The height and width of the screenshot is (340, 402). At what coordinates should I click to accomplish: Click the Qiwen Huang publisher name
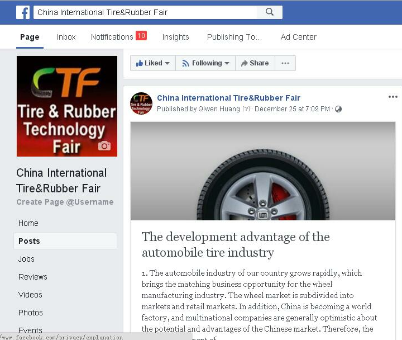tap(219, 109)
